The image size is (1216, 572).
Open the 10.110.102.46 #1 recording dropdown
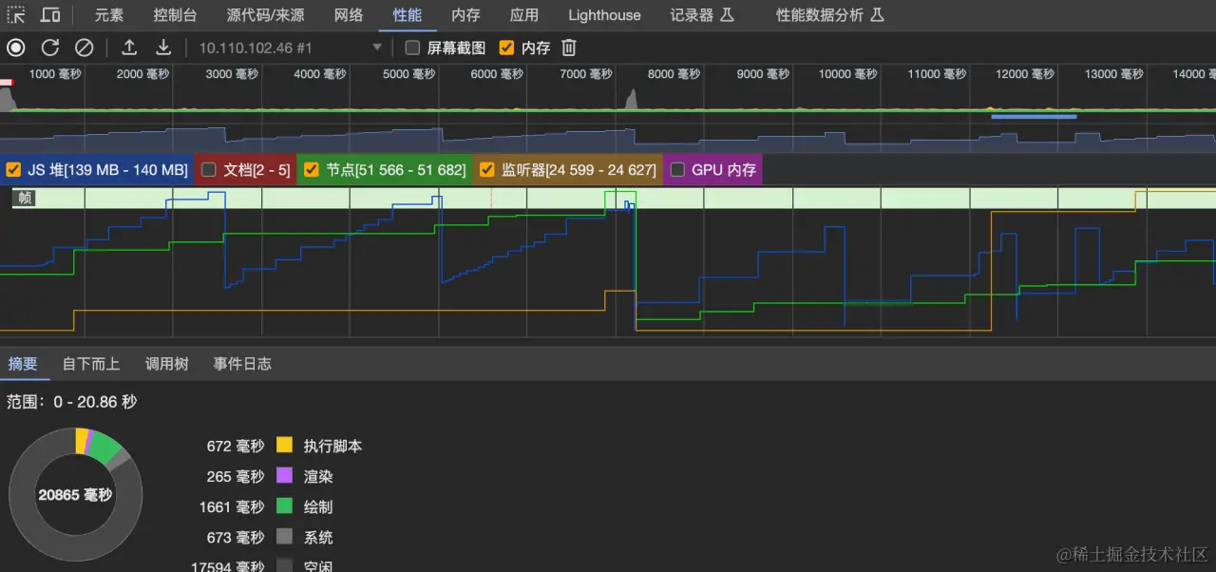point(291,48)
